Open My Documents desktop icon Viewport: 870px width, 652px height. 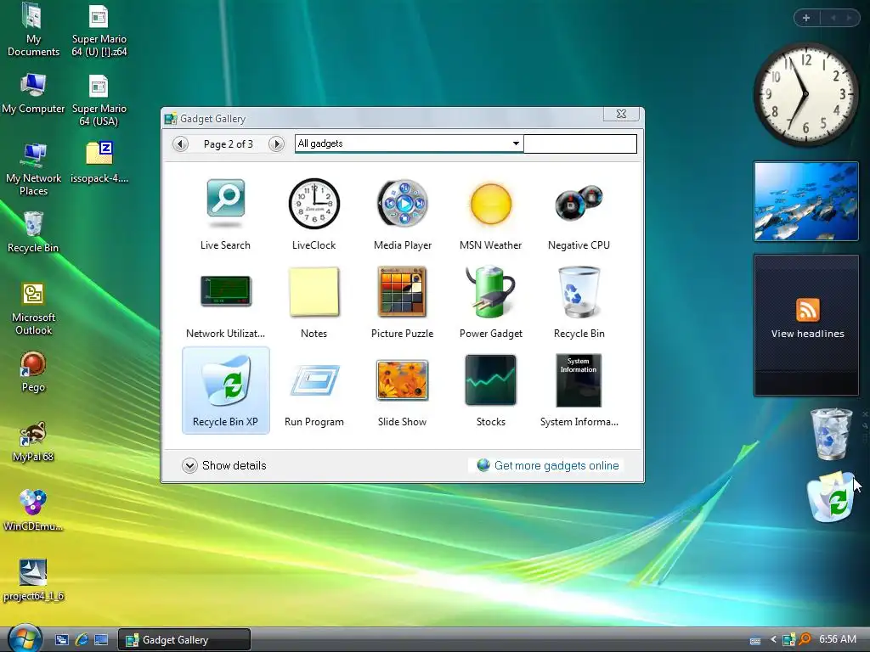click(x=33, y=30)
